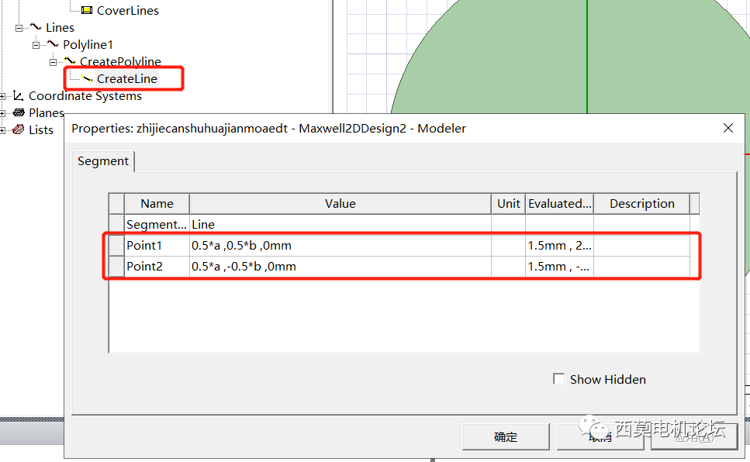The image size is (750, 462).
Task: Select the Point1 row header box
Action: 116,246
